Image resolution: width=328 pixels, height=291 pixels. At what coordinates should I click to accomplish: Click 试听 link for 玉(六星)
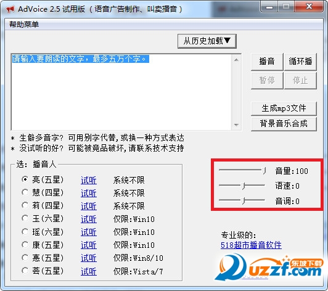pyautogui.click(x=89, y=219)
